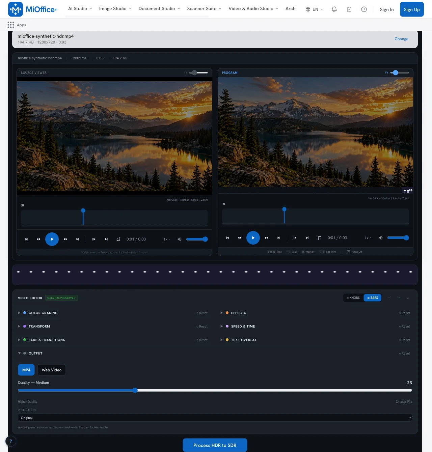Jump to next marker in Program panel
Screen dimensions: 432x452
point(307,238)
